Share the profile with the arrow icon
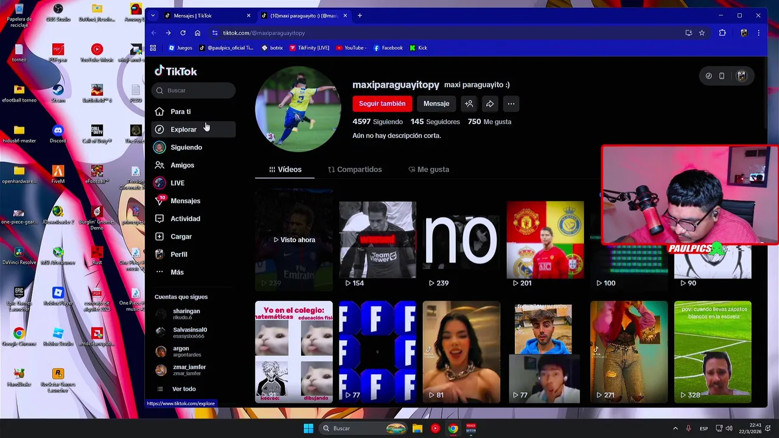Viewport: 779px width, 438px height. 490,103
